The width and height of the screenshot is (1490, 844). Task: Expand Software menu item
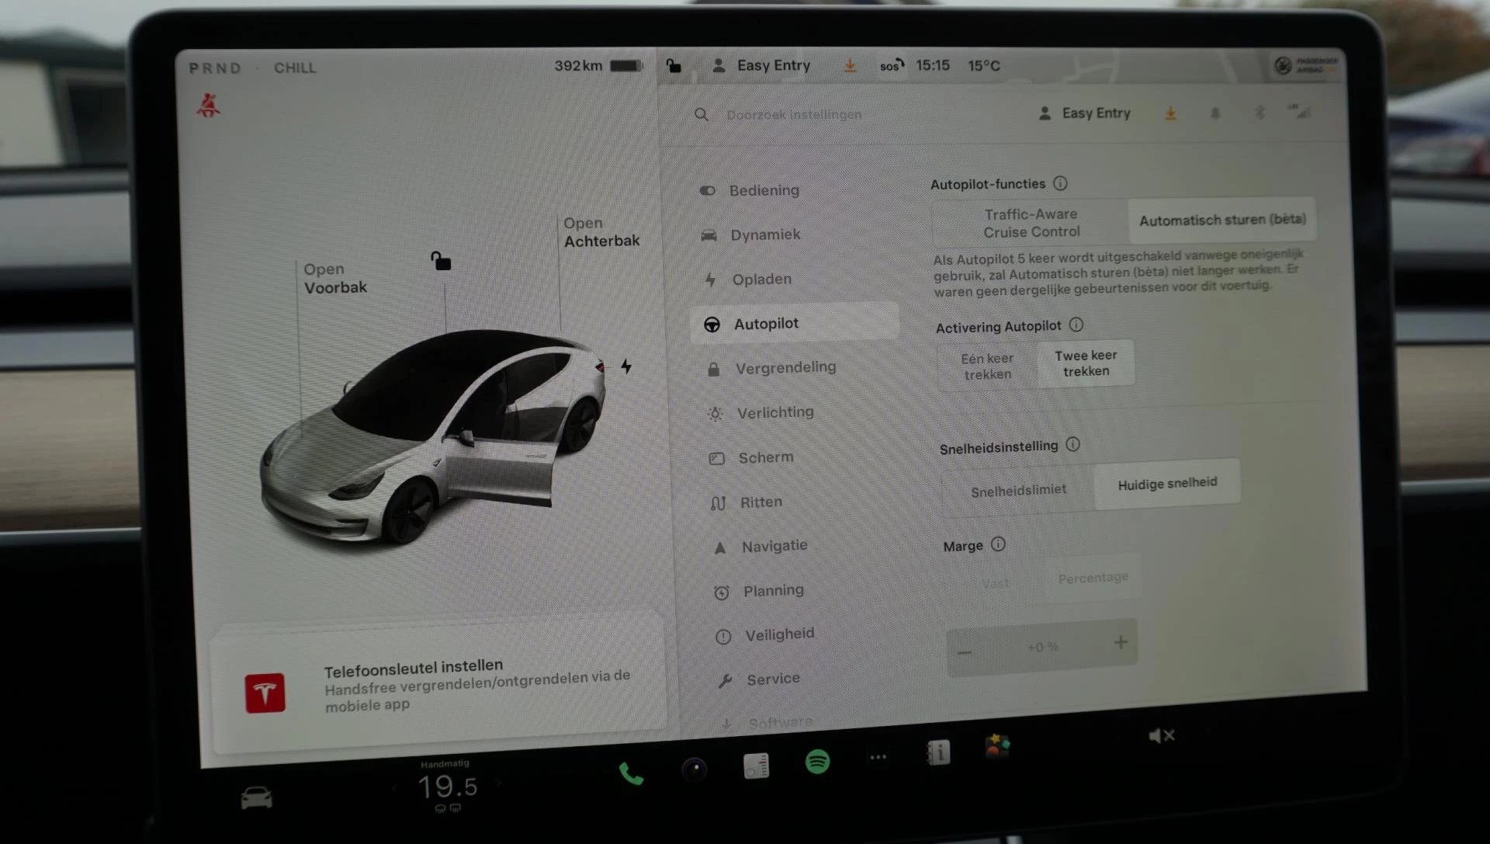780,721
